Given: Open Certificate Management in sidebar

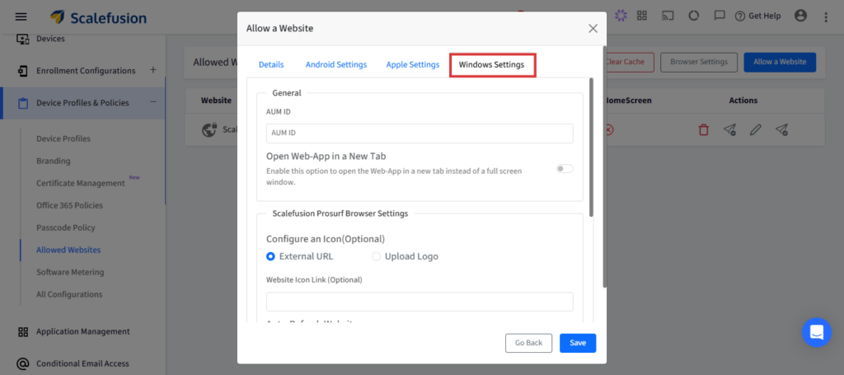Looking at the screenshot, I should pos(81,183).
